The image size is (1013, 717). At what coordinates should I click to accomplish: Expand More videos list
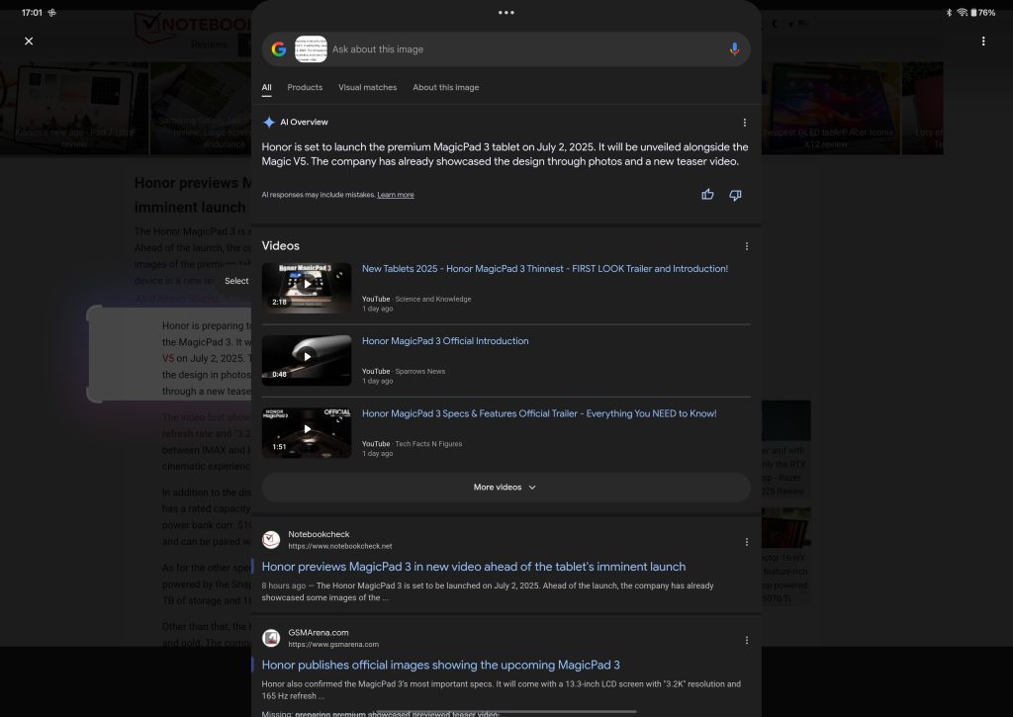pos(506,488)
